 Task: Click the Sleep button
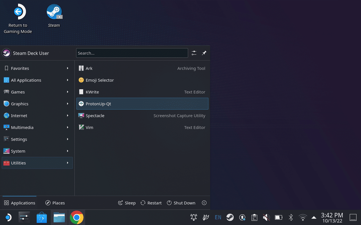[x=127, y=203]
